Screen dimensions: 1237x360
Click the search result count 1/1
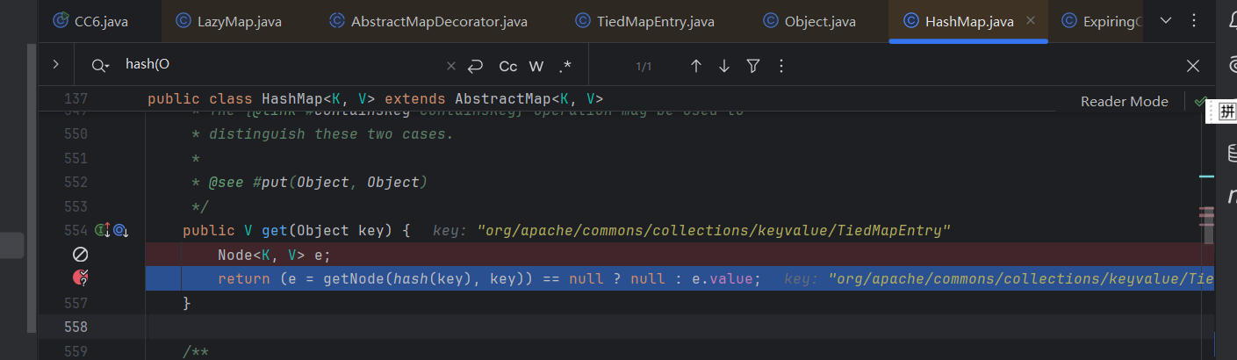pyautogui.click(x=644, y=66)
